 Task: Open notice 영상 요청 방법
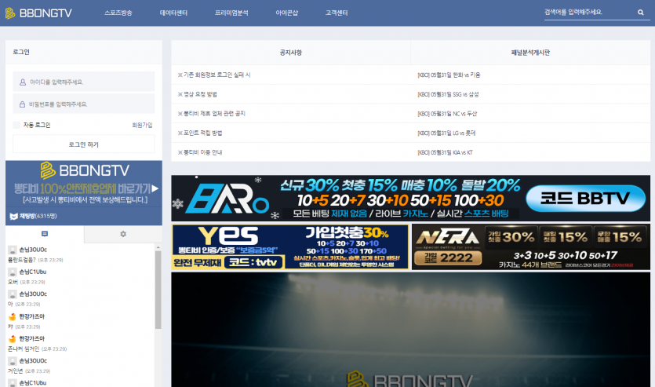pyautogui.click(x=198, y=94)
